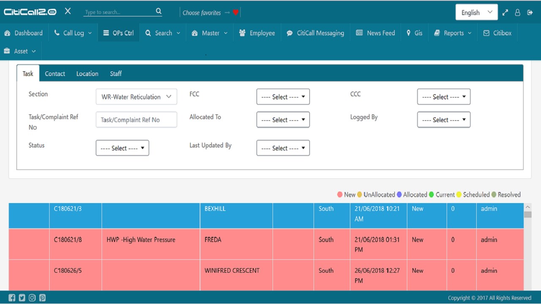541x304 pixels.
Task: Switch to the Location tab
Action: 87,73
